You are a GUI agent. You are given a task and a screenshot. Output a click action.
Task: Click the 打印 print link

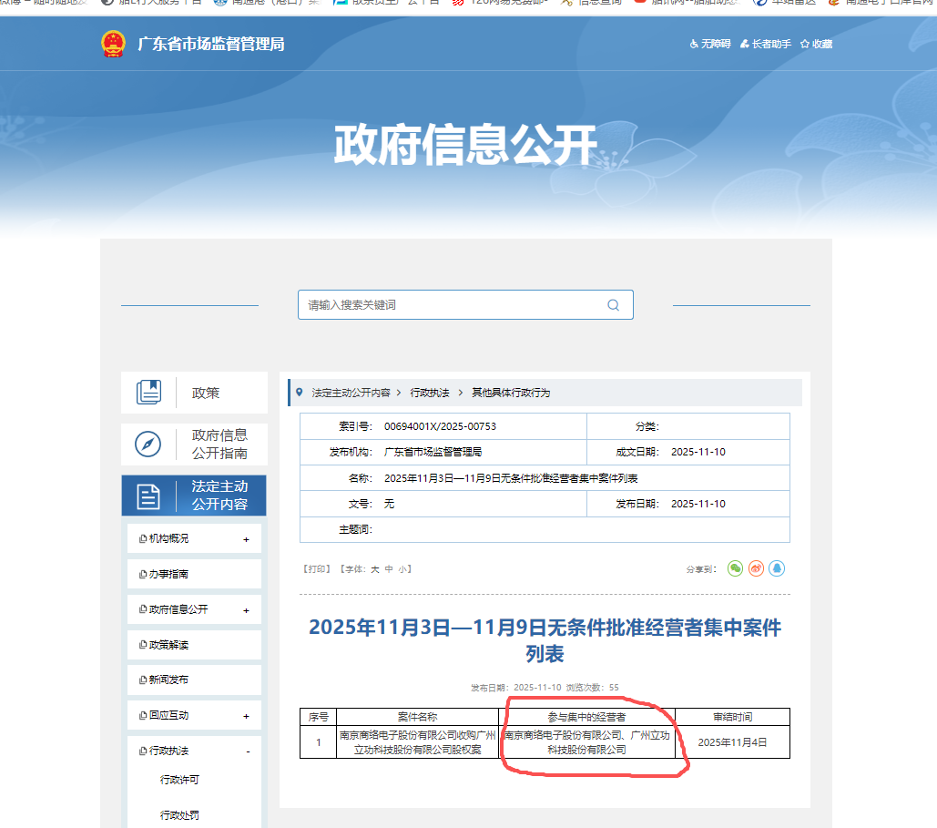(x=317, y=569)
